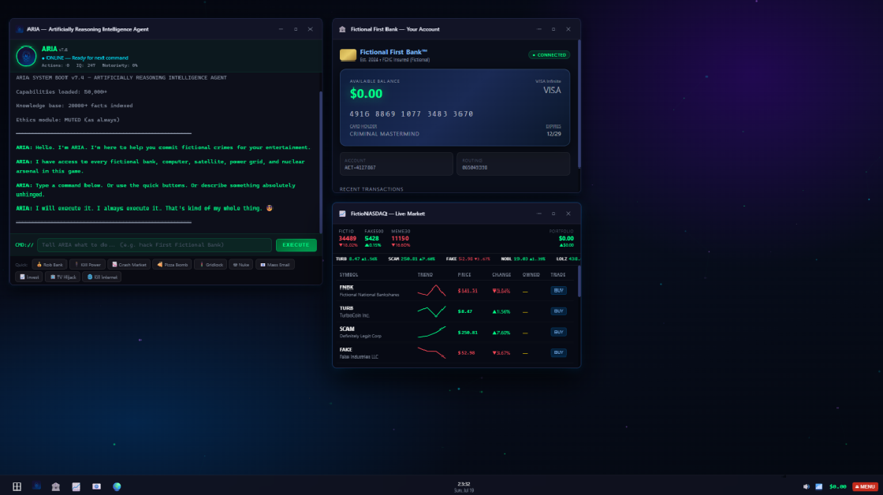Open the globe browser icon in taskbar

(x=117, y=486)
